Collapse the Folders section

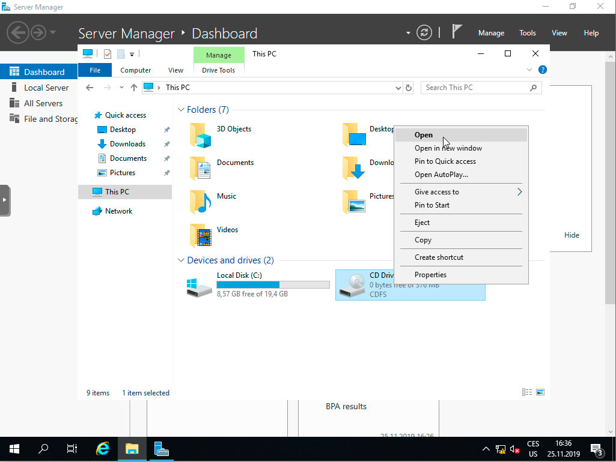[180, 109]
